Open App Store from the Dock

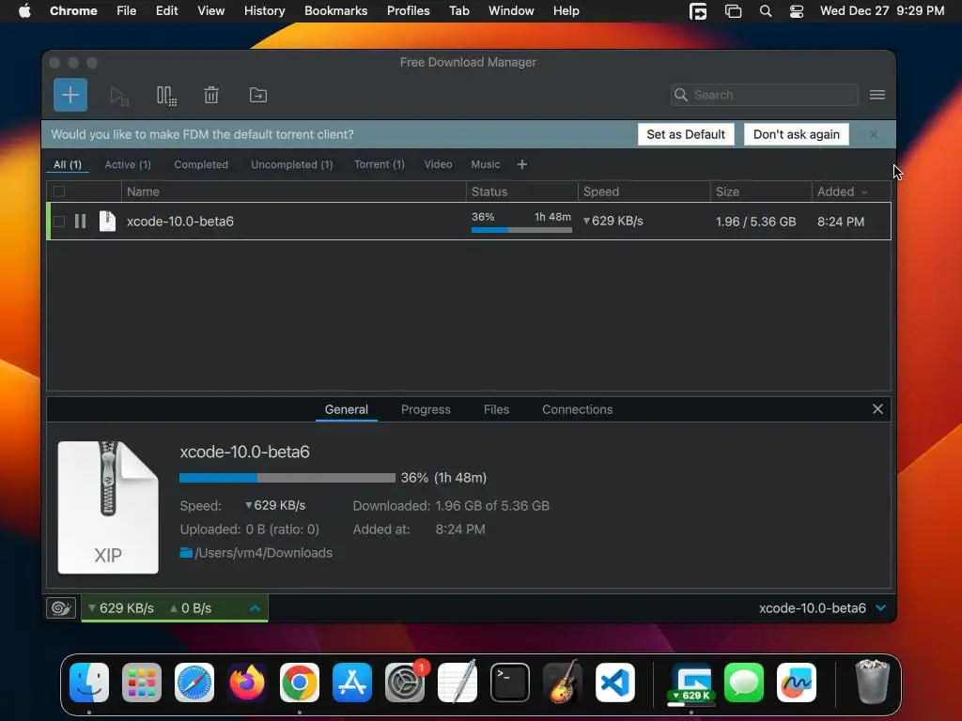point(352,683)
